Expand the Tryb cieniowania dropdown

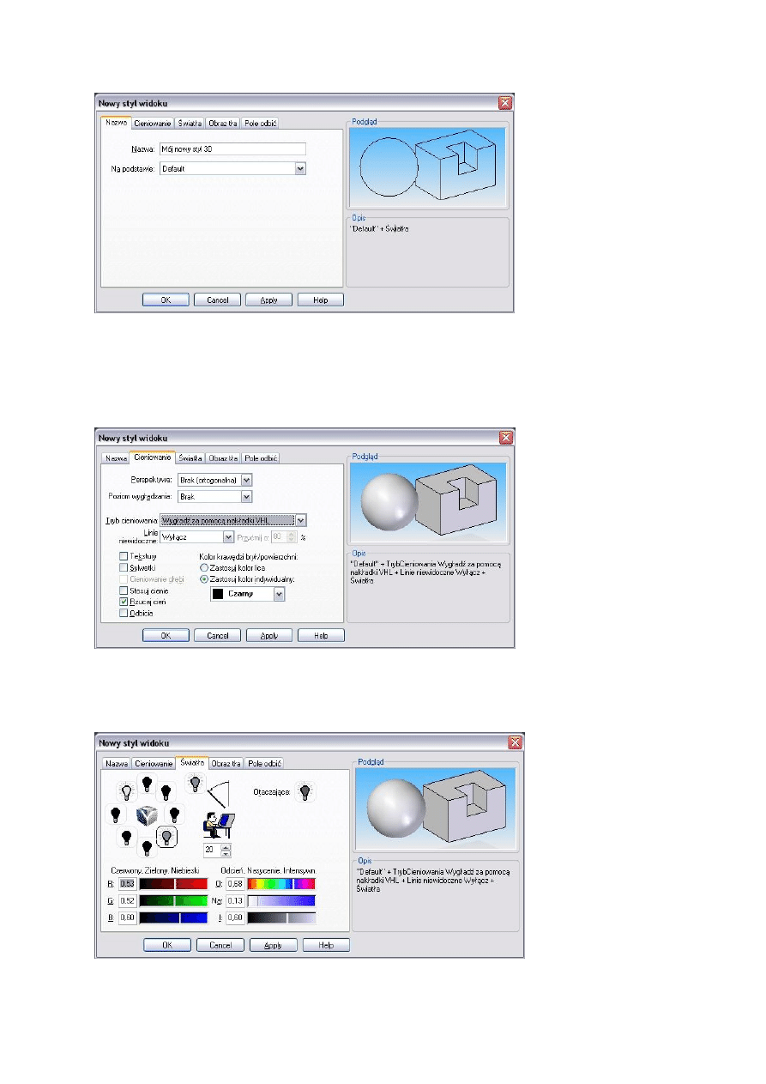pos(300,520)
